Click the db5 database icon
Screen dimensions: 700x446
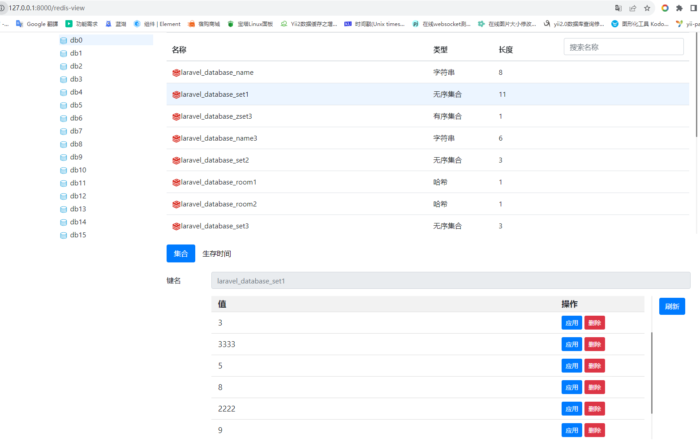(x=64, y=106)
